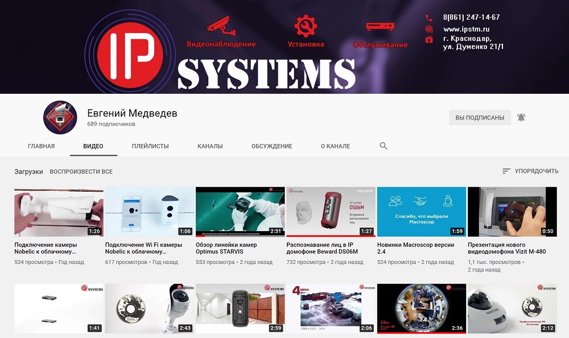The height and width of the screenshot is (338, 569).
Task: Open the УПОРЯДОЧИТЬ sort dropdown
Action: tap(530, 171)
